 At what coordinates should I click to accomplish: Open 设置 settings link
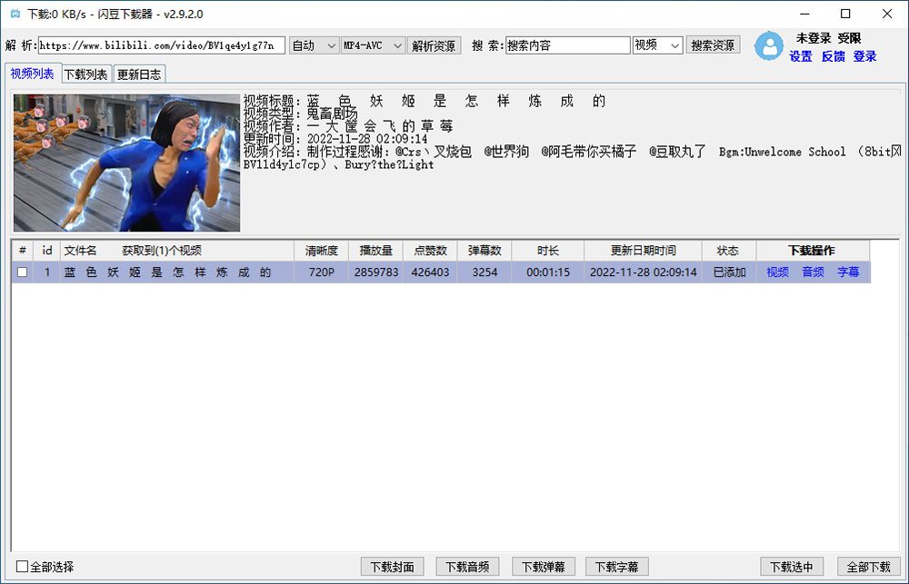point(801,56)
